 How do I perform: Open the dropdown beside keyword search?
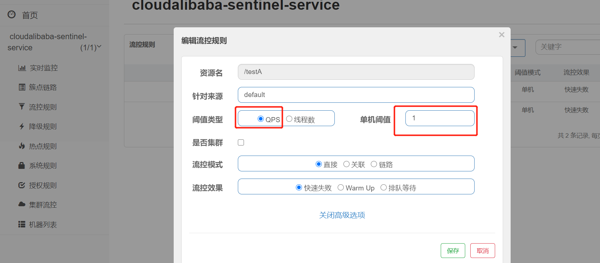515,47
